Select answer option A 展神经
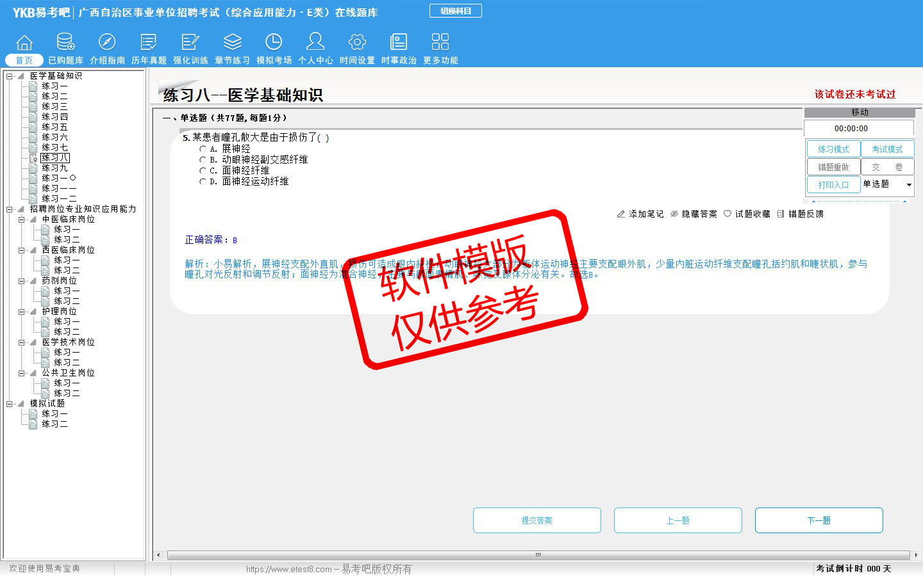 point(203,149)
